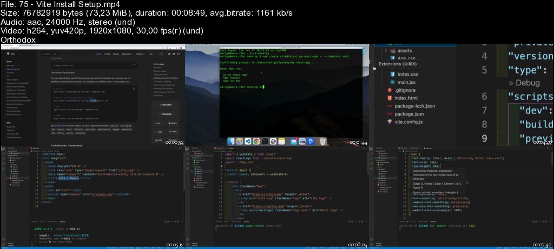Open the Getting Started sidebar link

pos(13,69)
